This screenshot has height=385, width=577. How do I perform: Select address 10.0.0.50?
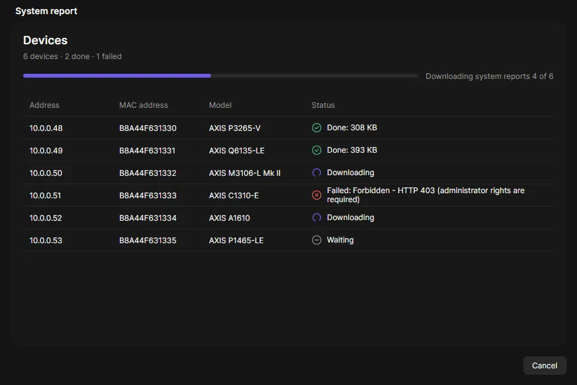click(x=46, y=173)
